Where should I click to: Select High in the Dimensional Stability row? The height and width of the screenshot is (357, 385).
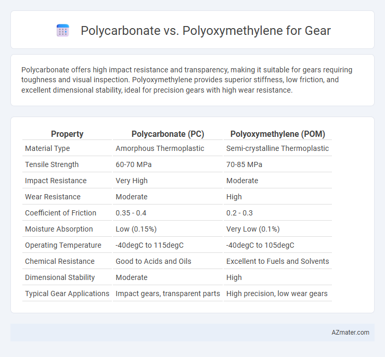pyautogui.click(x=234, y=277)
